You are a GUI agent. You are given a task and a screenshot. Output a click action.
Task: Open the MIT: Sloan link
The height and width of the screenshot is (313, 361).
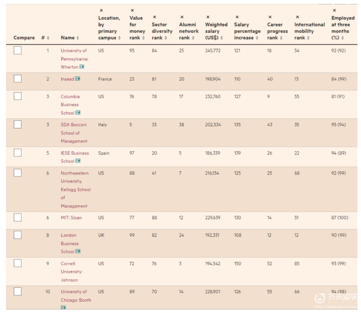(x=71, y=218)
